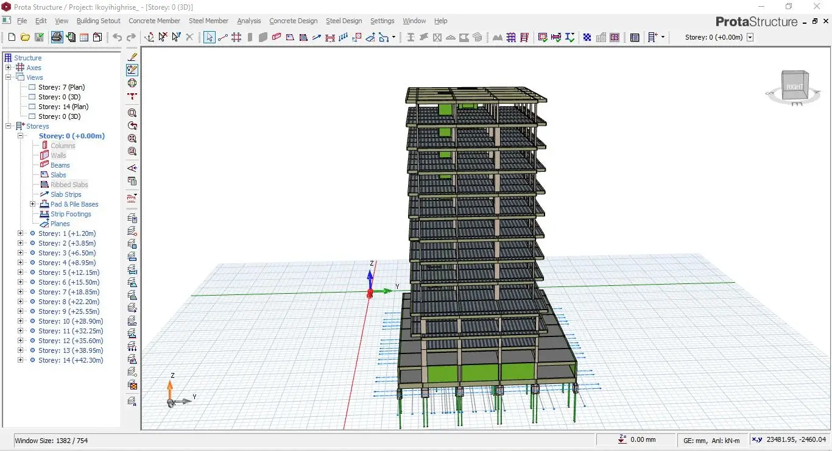832x451 pixels.
Task: Expand the Pad & Pile Bases node
Action: tap(32, 204)
